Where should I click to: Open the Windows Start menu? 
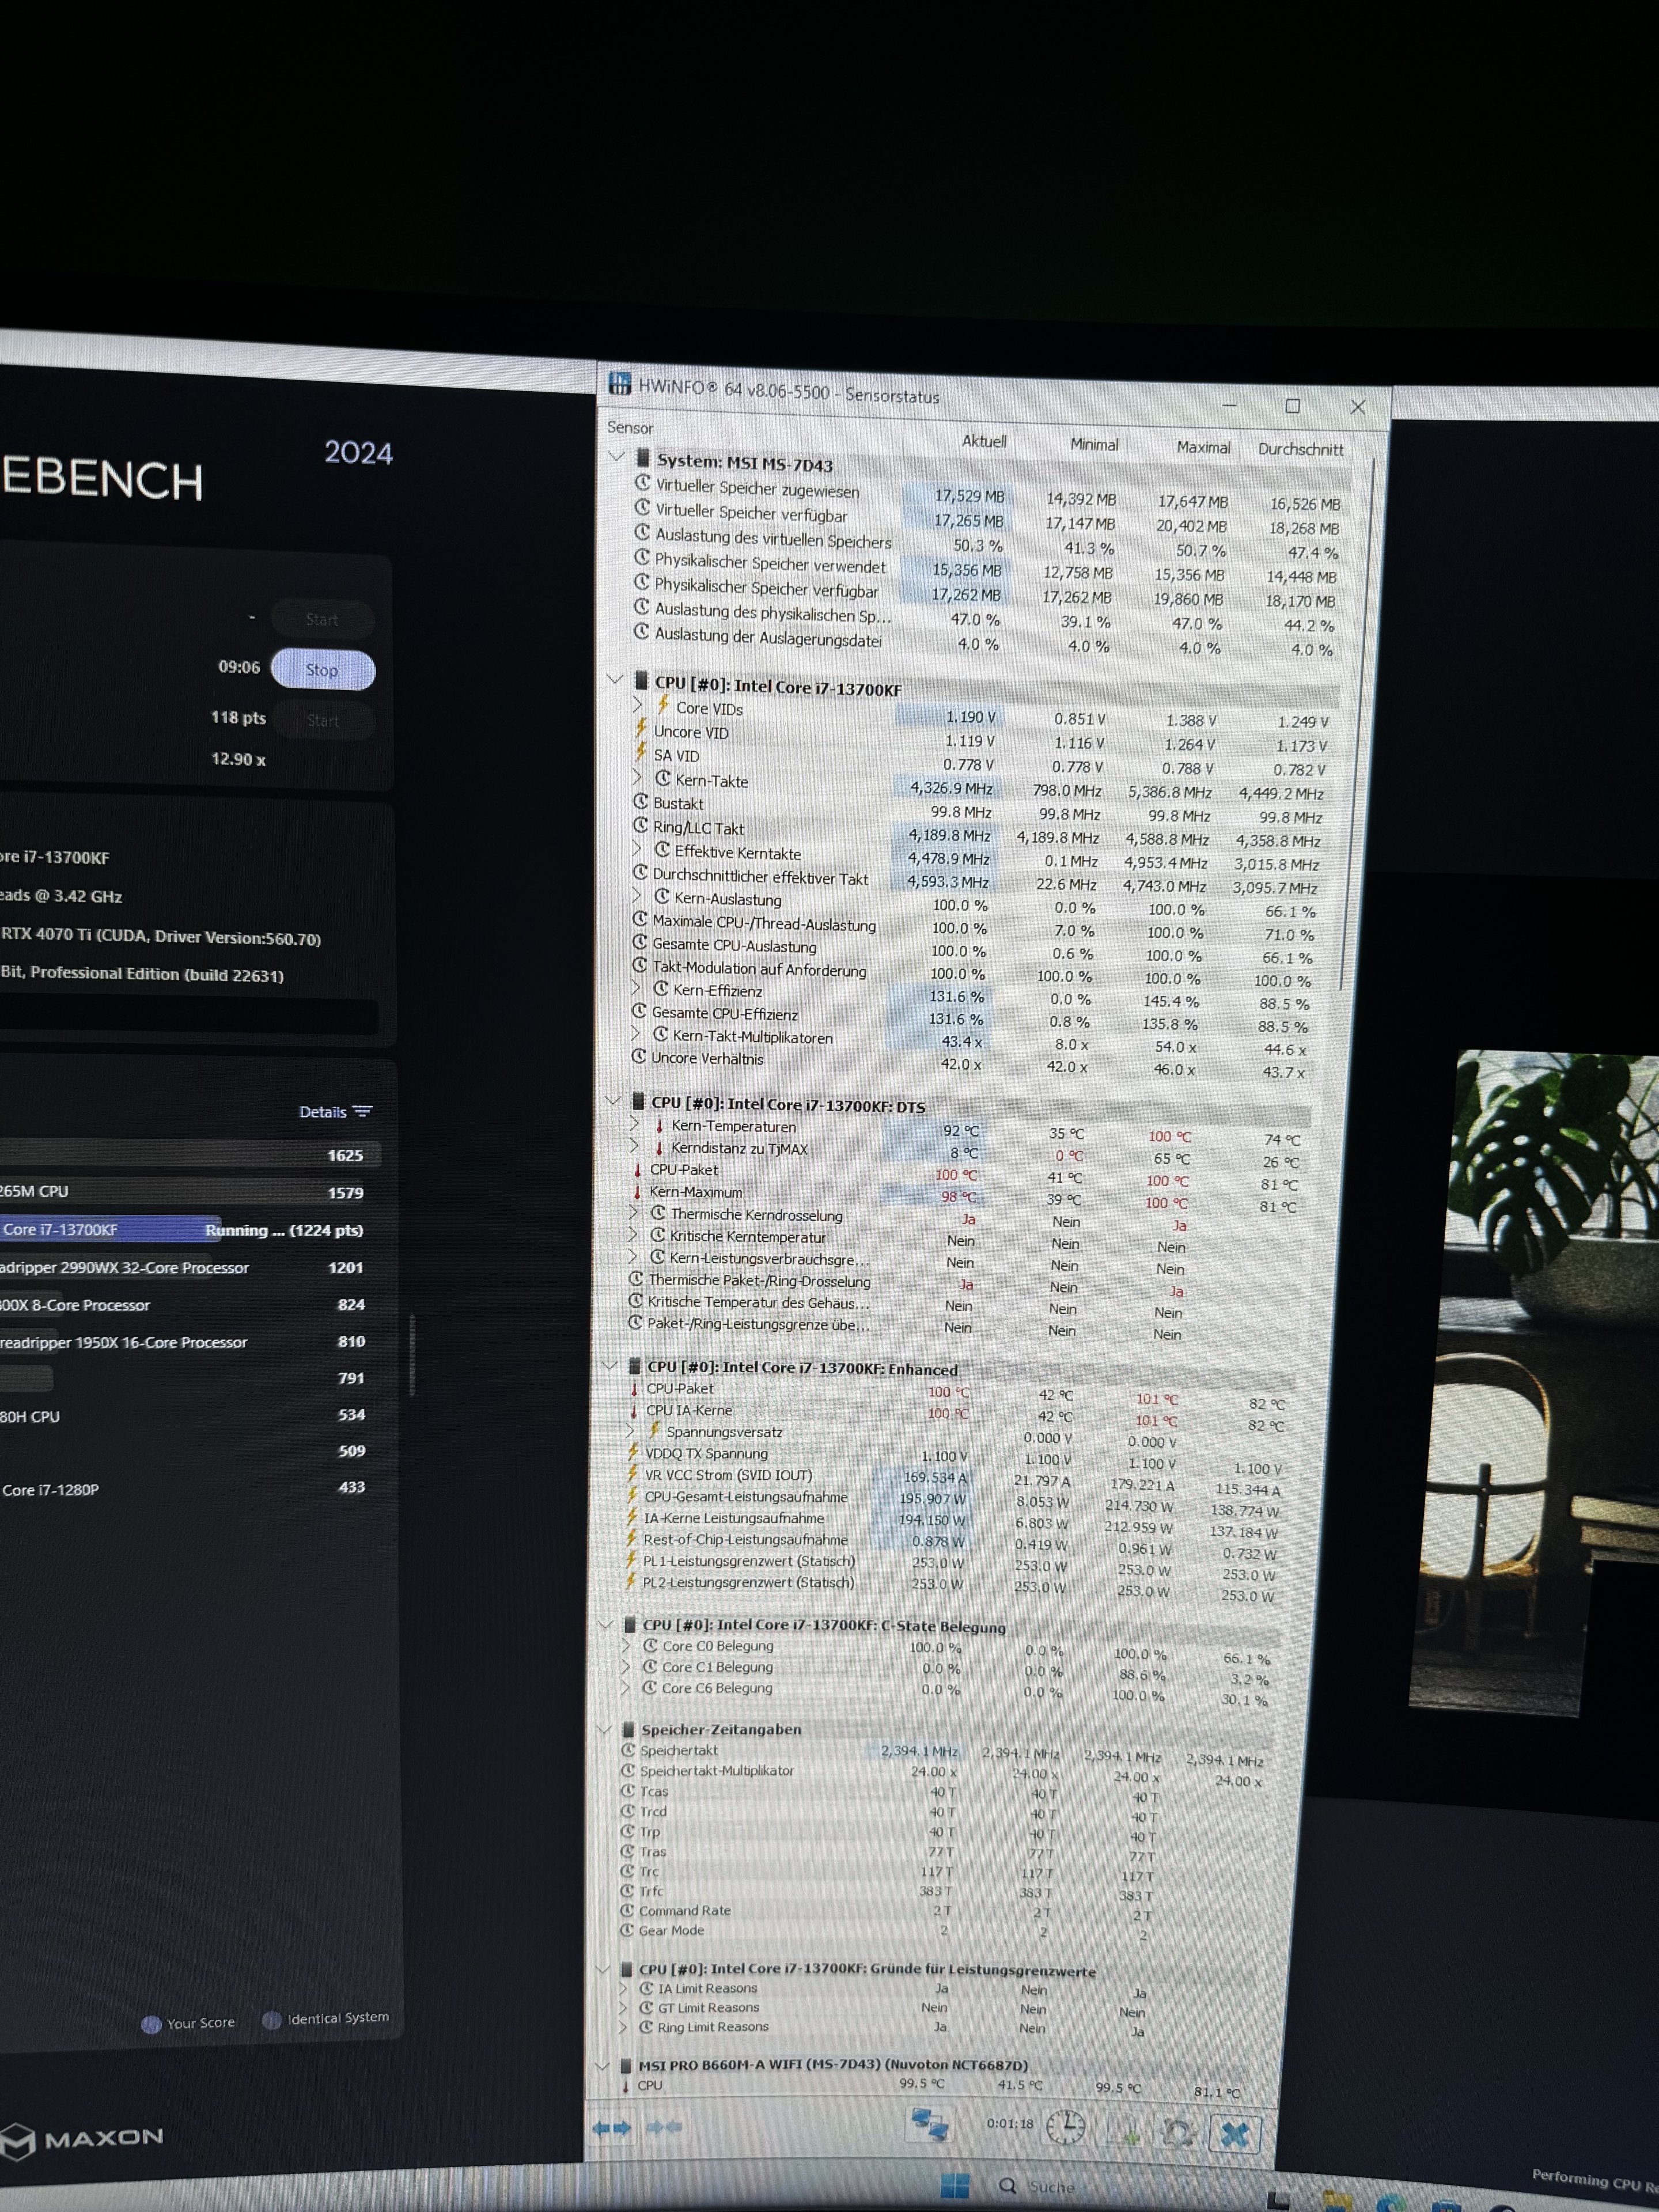coord(955,2186)
